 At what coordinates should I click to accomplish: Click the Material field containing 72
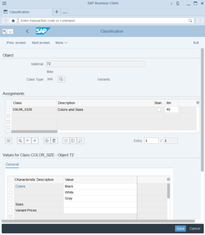[95, 64]
